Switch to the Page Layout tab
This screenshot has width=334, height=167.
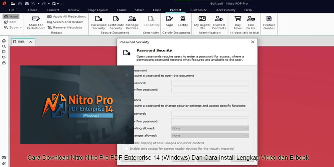tap(98, 10)
